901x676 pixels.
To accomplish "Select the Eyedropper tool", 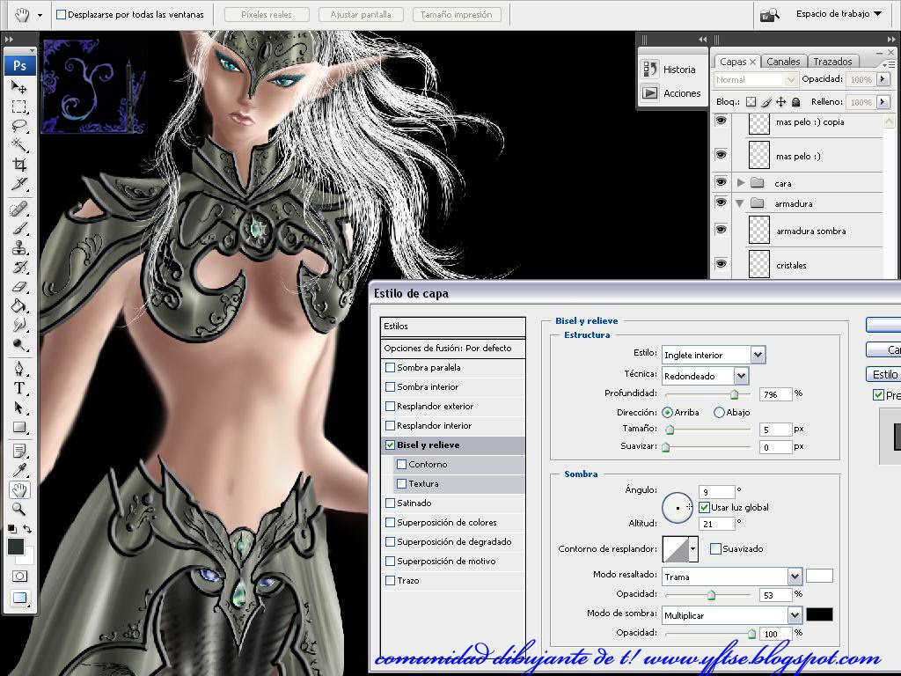I will coord(19,470).
